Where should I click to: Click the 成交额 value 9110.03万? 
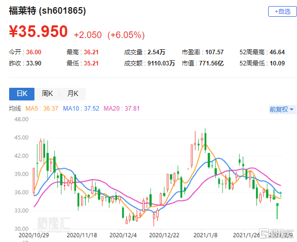[x=161, y=63]
